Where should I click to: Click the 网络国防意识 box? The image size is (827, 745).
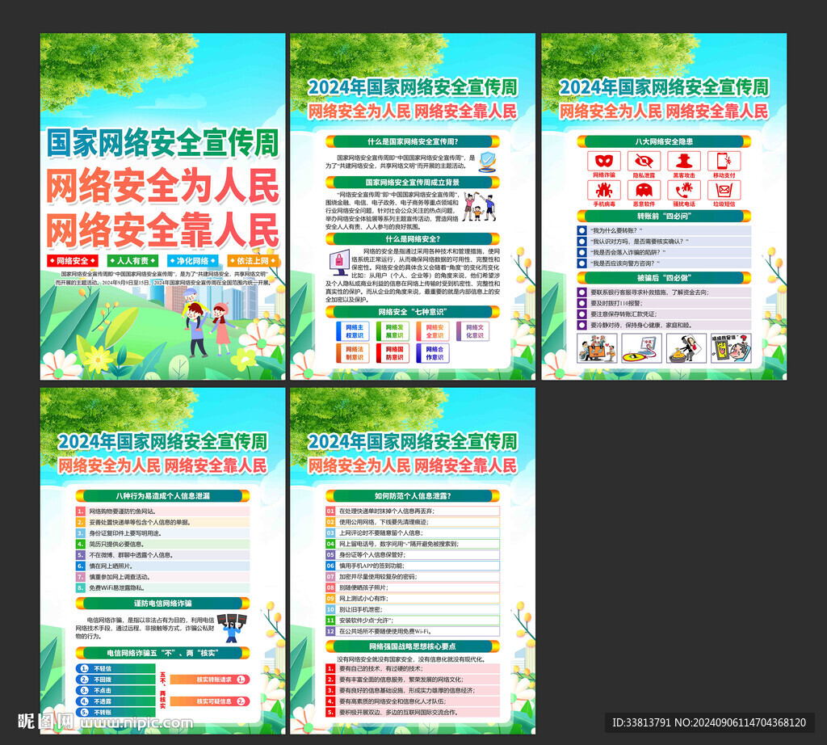coord(393,353)
